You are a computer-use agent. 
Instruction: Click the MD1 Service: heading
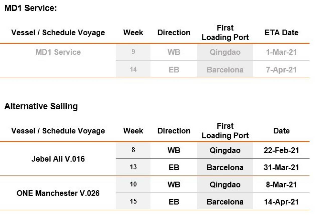point(31,8)
